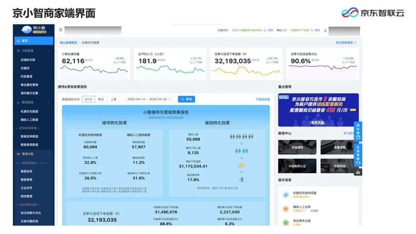Image resolution: width=416 pixels, height=234 pixels.
Task: Click the 数据看板 chart icon
Action: click(x=18, y=102)
